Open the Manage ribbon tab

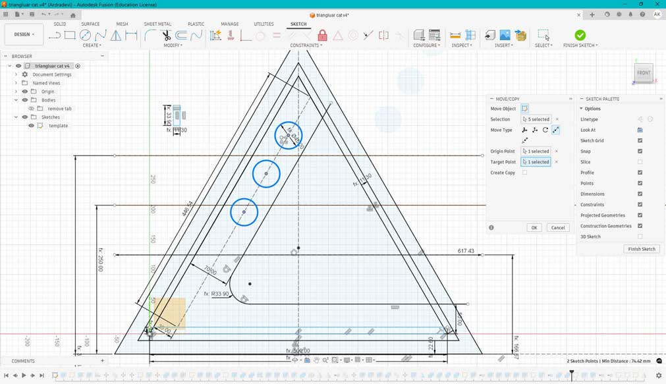[229, 24]
